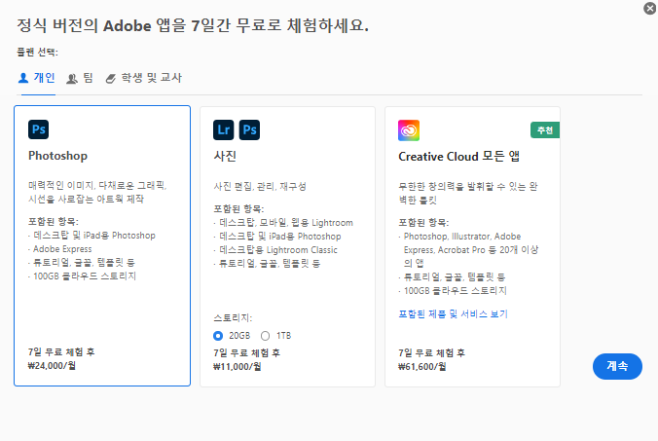Click the green 추천 badge
Screen dimensions: 658x441
(x=545, y=129)
